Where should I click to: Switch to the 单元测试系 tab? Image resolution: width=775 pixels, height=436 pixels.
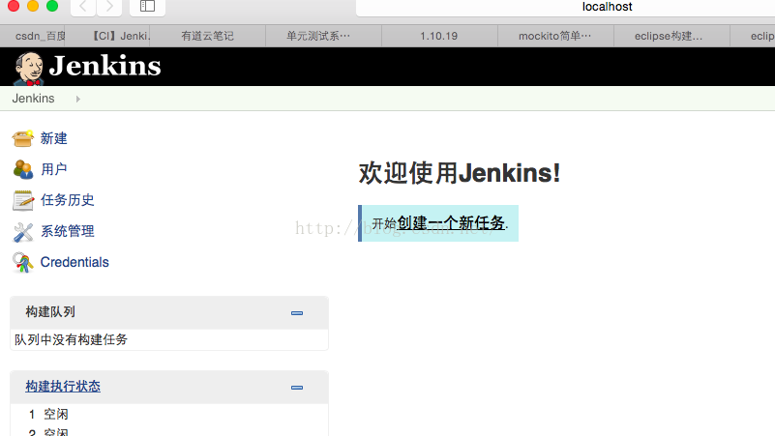[x=323, y=36]
